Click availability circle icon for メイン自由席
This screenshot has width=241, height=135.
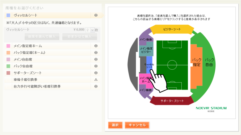pos(96,60)
